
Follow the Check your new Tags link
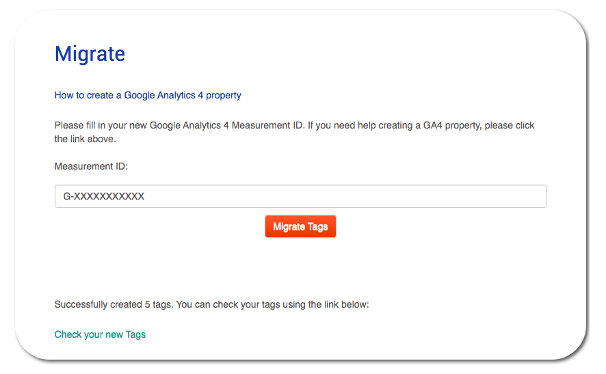[x=100, y=334]
